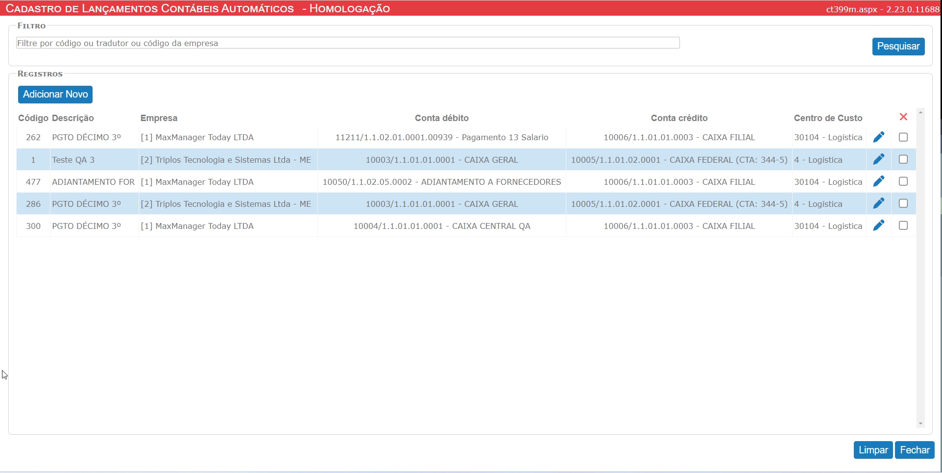Click description ADIANTAMENTO FOR
Viewport: 942px width, 473px height.
[94, 182]
